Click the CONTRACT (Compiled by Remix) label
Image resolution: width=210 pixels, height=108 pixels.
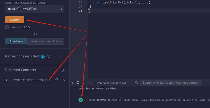point(25,3)
